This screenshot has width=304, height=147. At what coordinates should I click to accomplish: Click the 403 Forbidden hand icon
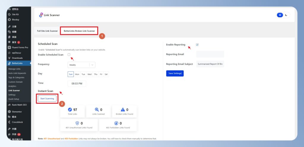pyautogui.click(x=116, y=123)
